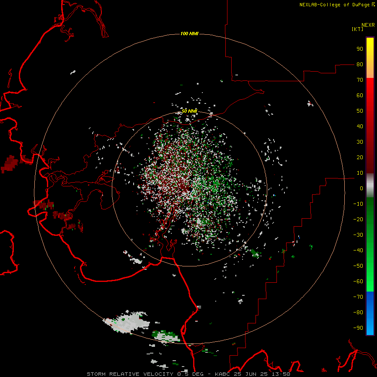This screenshot has height=377, width=377.
Task: Click the 80 value on velocity scale
Action: point(360,65)
